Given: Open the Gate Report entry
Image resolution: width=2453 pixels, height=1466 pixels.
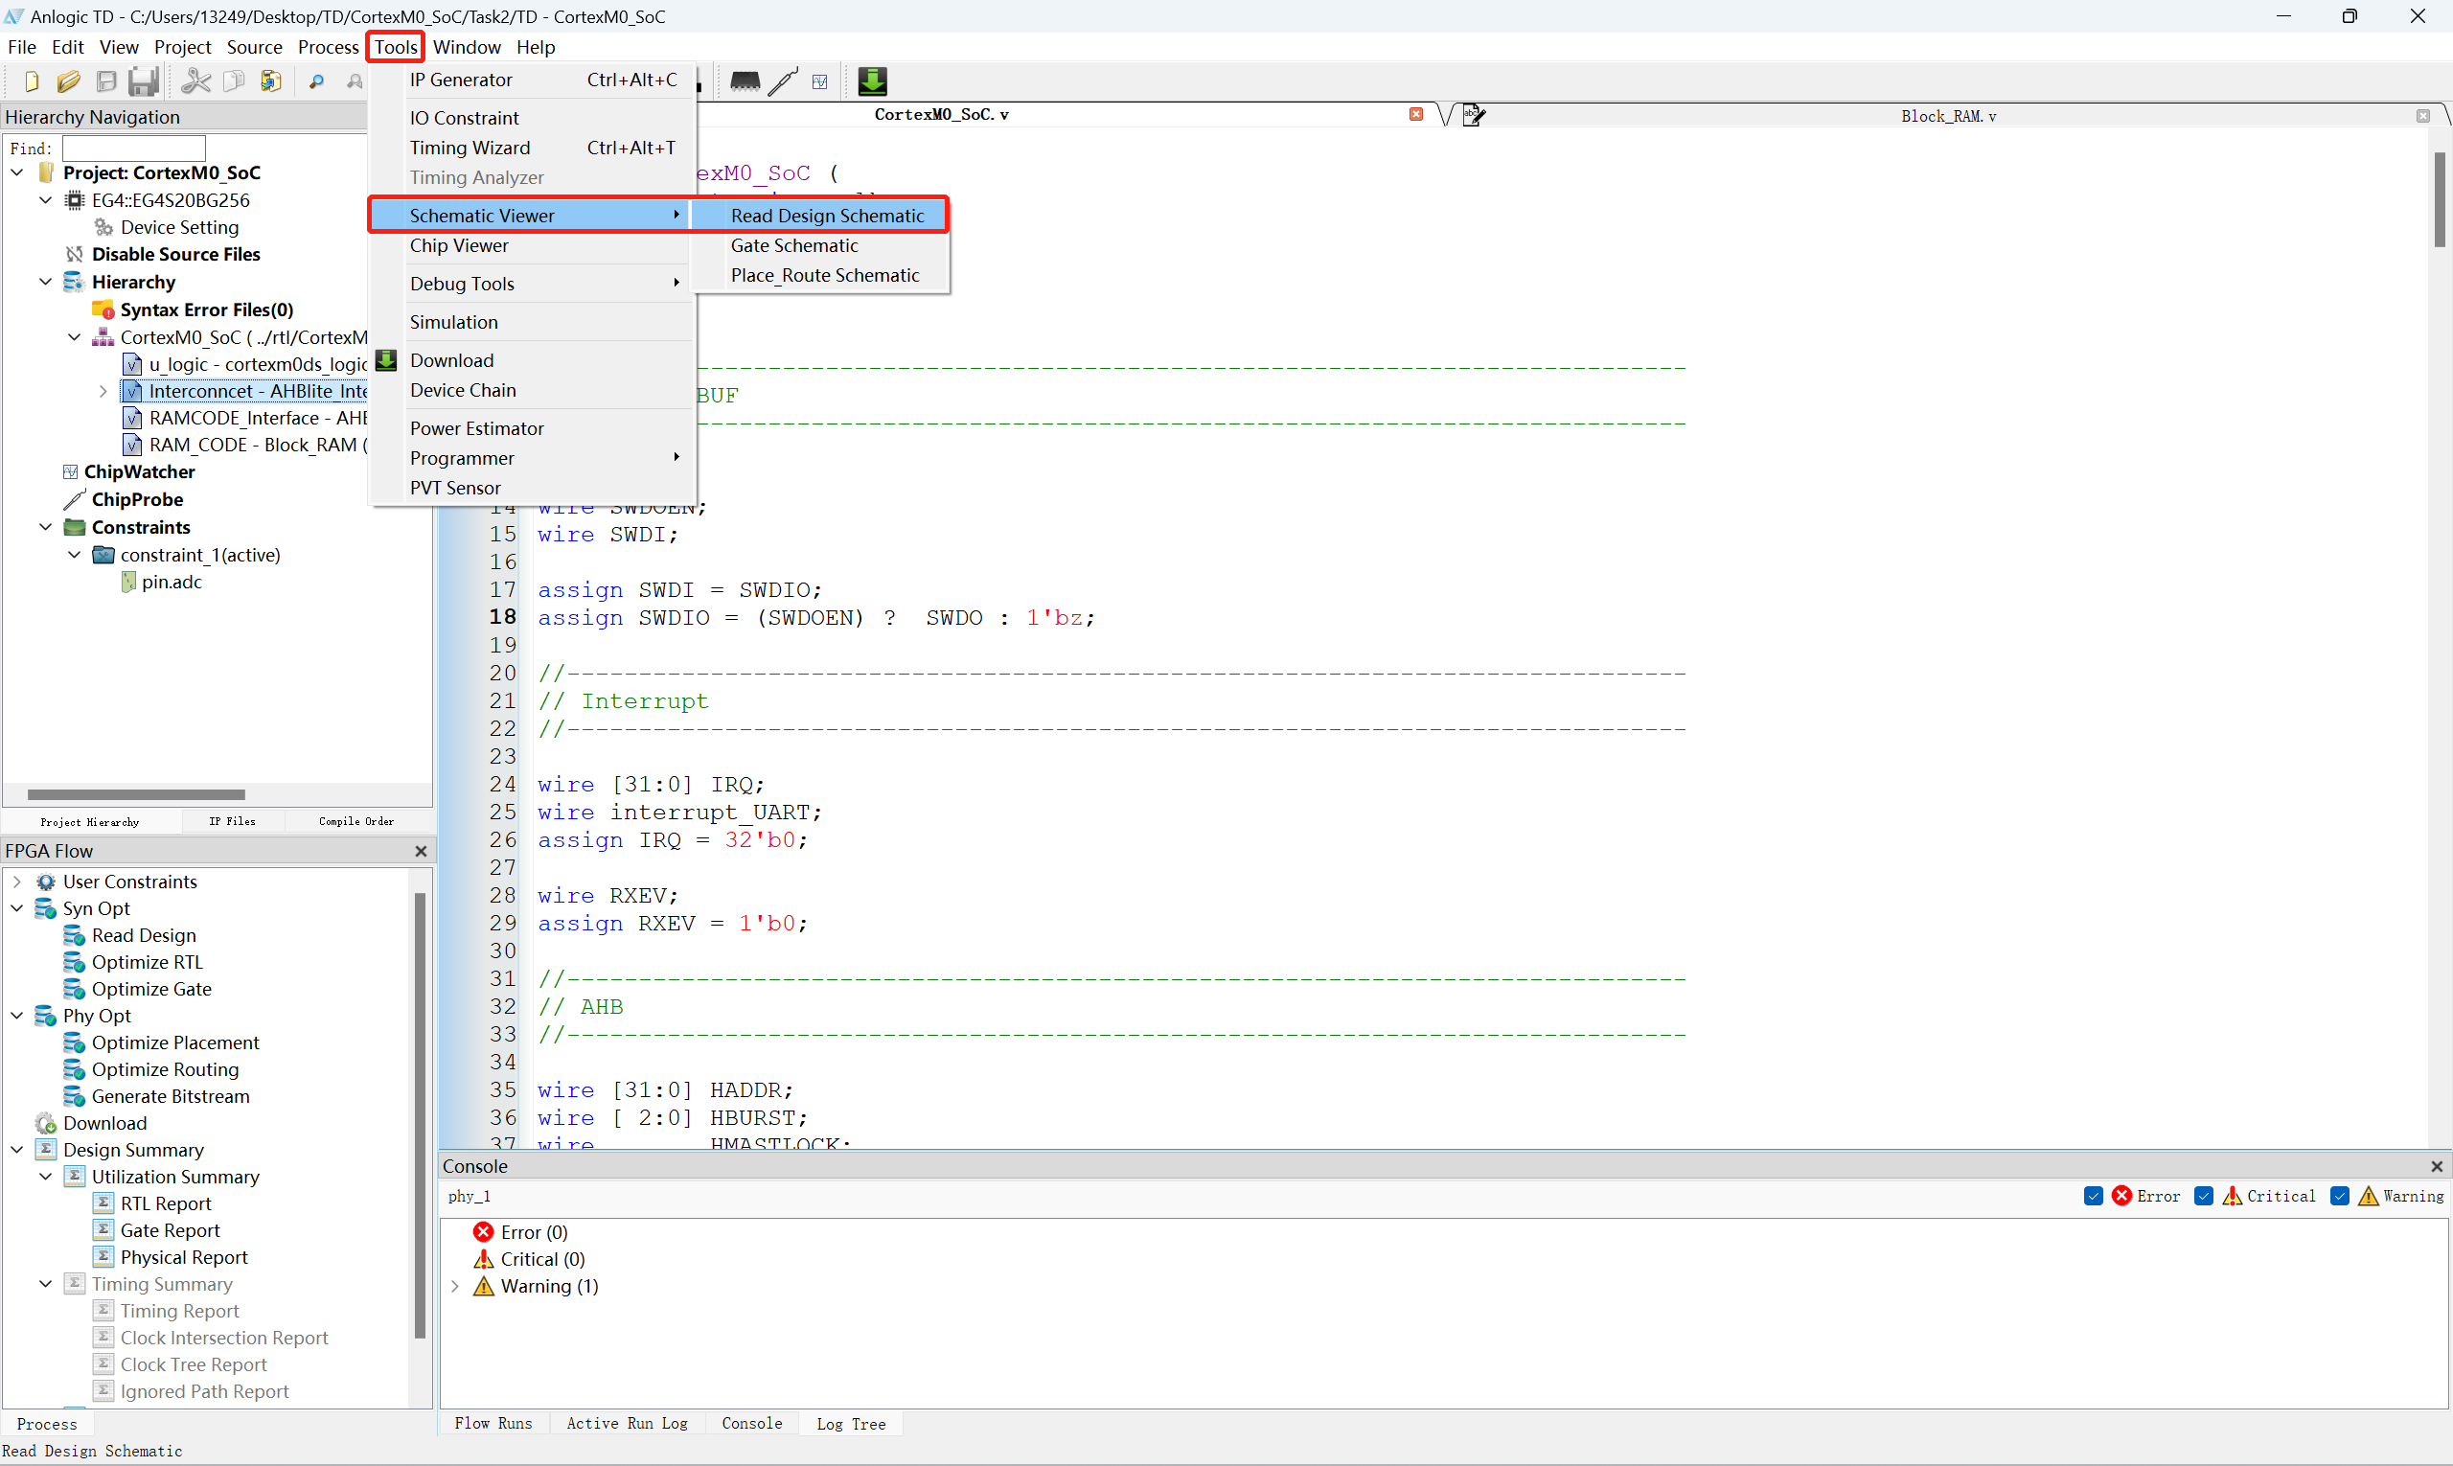Looking at the screenshot, I should click(170, 1230).
